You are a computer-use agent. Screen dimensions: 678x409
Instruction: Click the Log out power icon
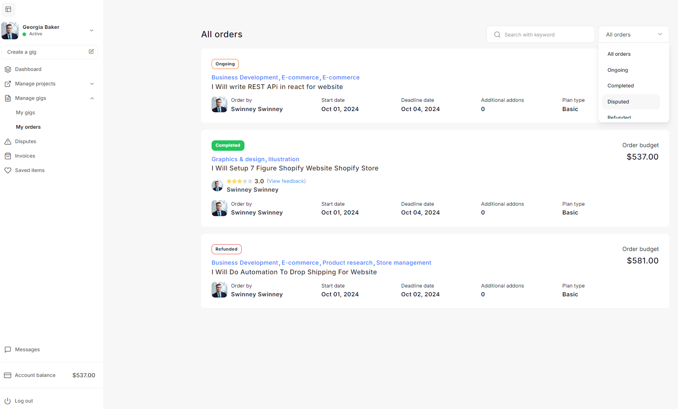click(x=8, y=401)
